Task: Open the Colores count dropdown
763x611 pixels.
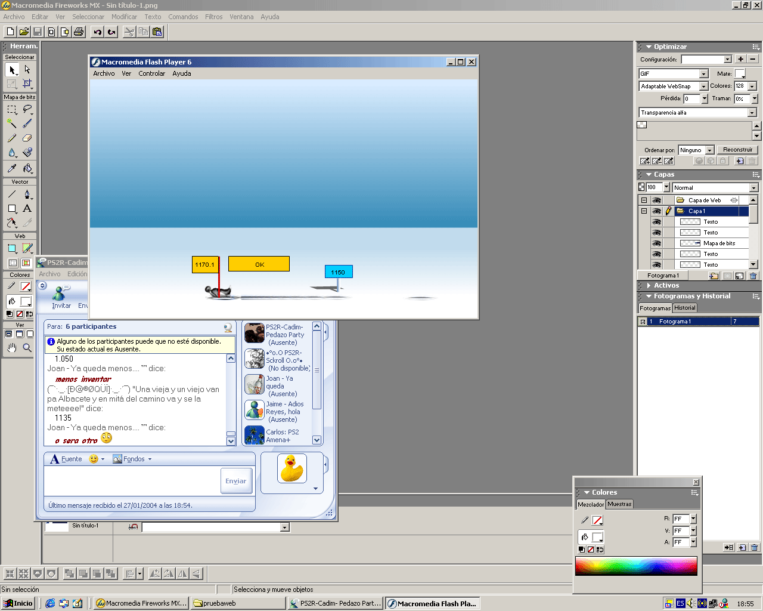Action: 752,87
